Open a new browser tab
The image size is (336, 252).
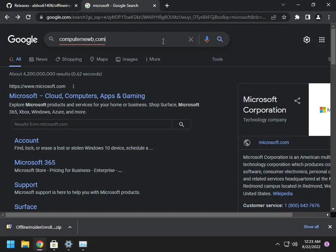pyautogui.click(x=167, y=6)
